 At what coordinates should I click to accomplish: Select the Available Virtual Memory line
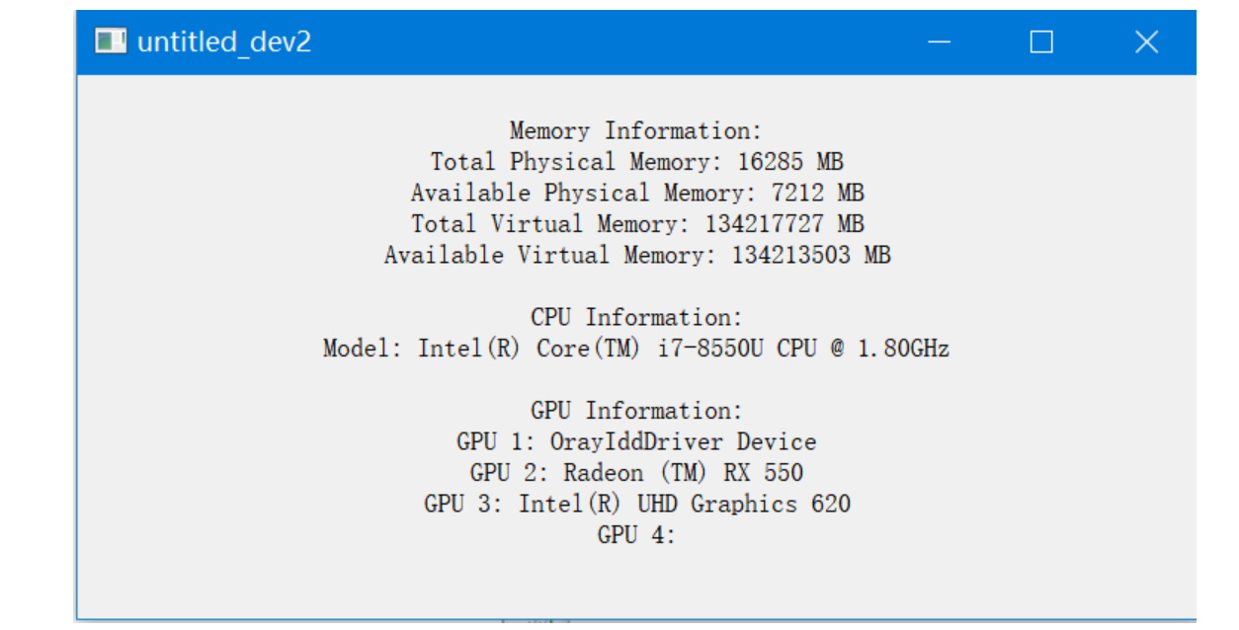(x=636, y=255)
